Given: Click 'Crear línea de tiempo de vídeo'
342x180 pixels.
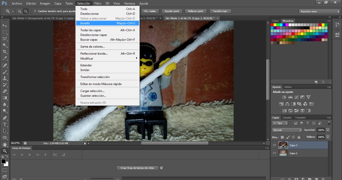Looking at the screenshot, I should (x=137, y=168).
